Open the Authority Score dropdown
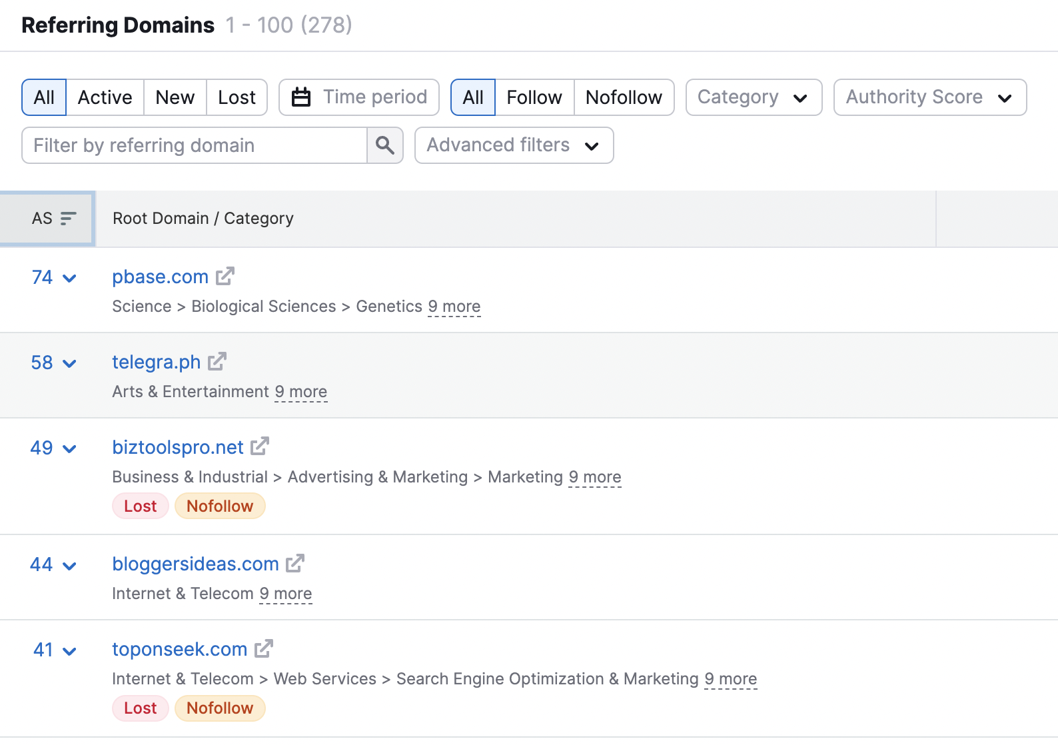Screen dimensions: 1058x745 930,97
